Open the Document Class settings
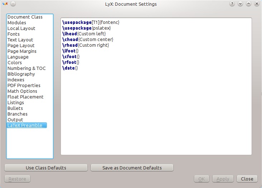 [25, 17]
